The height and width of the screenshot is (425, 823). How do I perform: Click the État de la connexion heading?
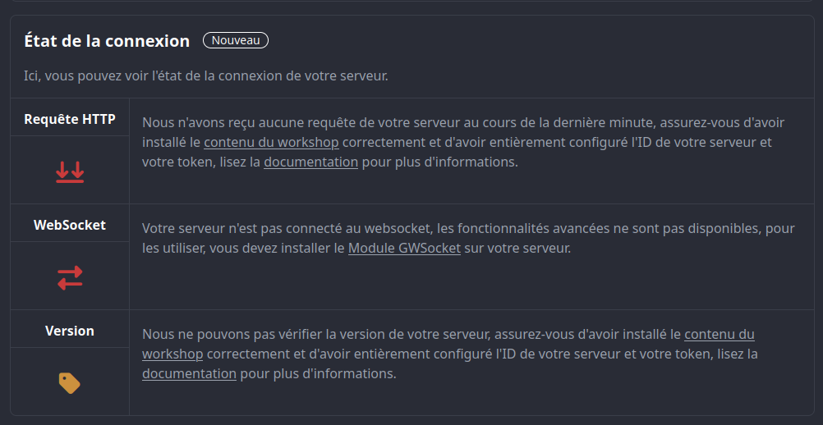[107, 41]
